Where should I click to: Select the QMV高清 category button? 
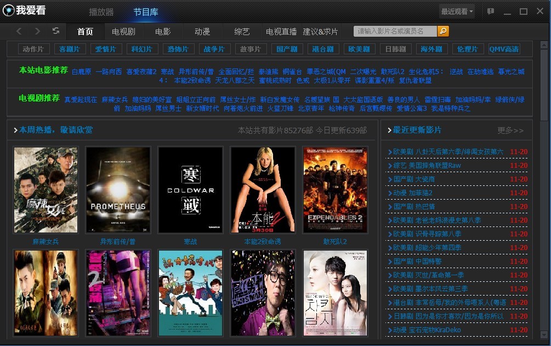click(504, 49)
